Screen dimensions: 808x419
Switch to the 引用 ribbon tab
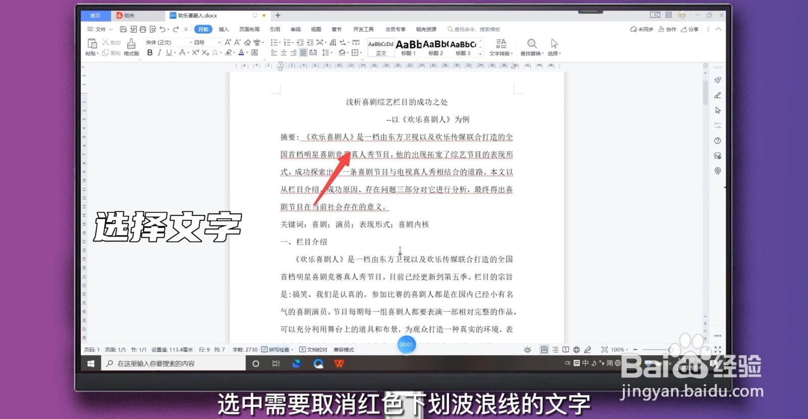[275, 29]
